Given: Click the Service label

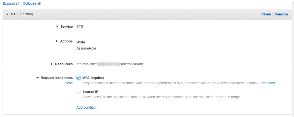Looking at the screenshot, I should pyautogui.click(x=67, y=27).
